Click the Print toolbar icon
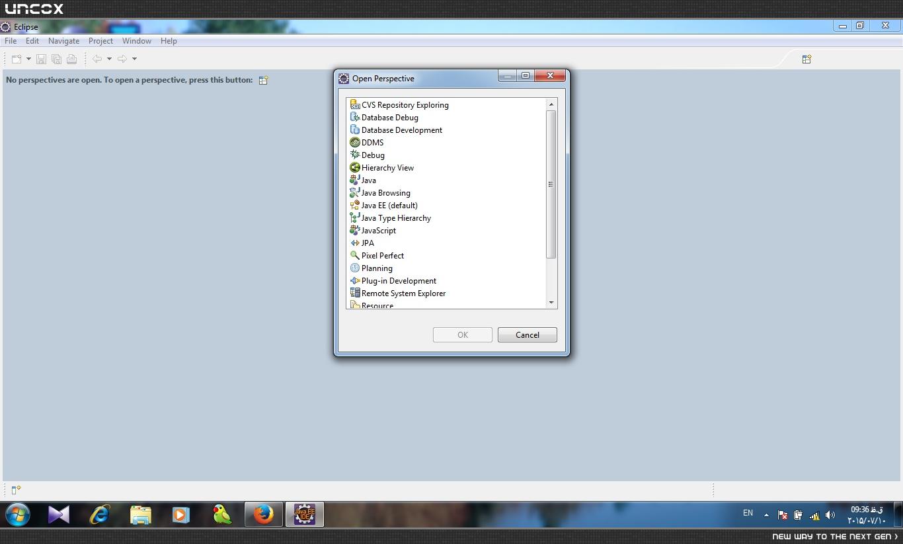 (72, 59)
